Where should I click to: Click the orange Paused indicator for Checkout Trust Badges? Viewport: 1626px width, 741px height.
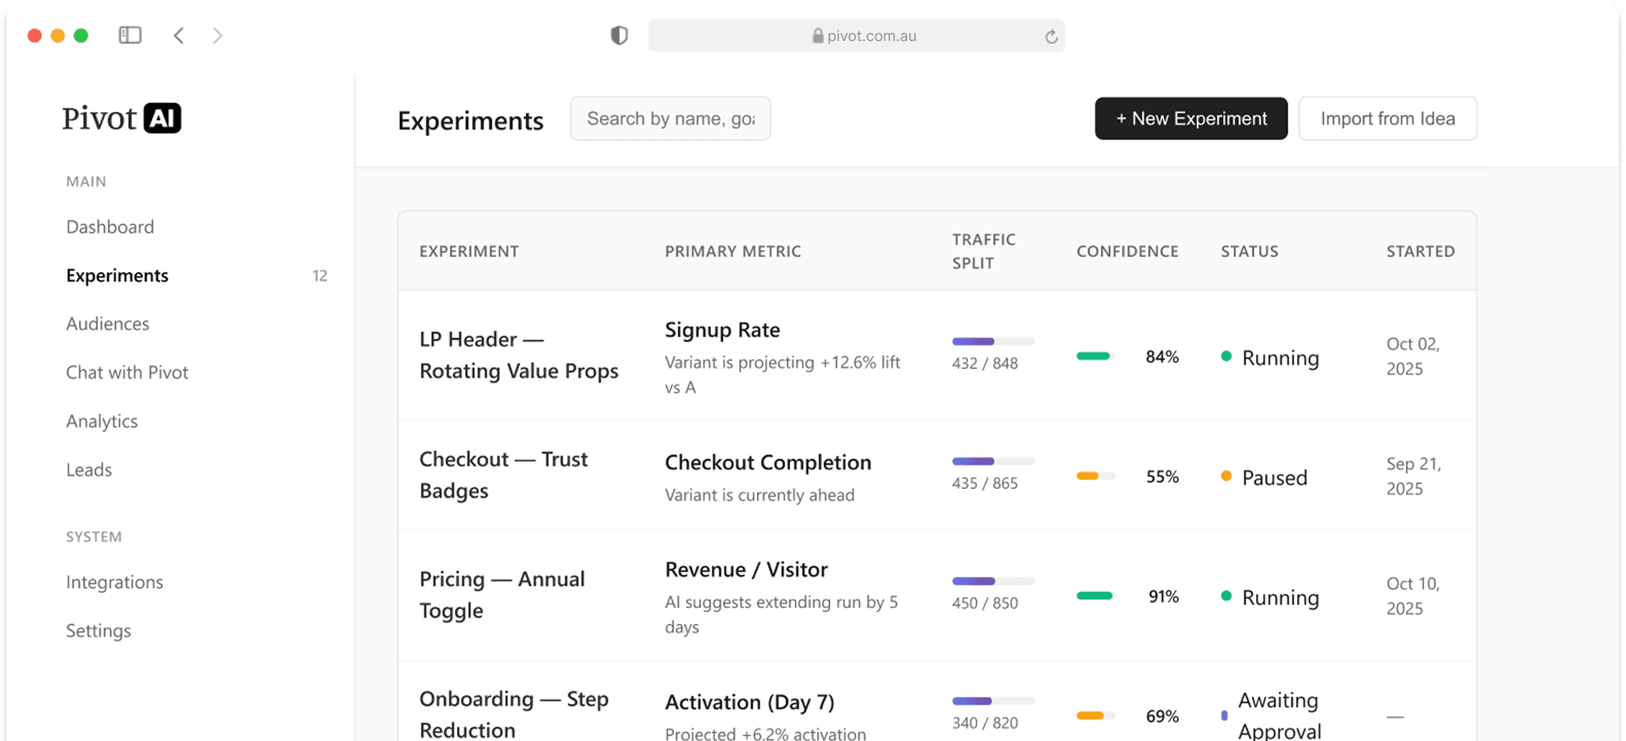[x=1226, y=477]
